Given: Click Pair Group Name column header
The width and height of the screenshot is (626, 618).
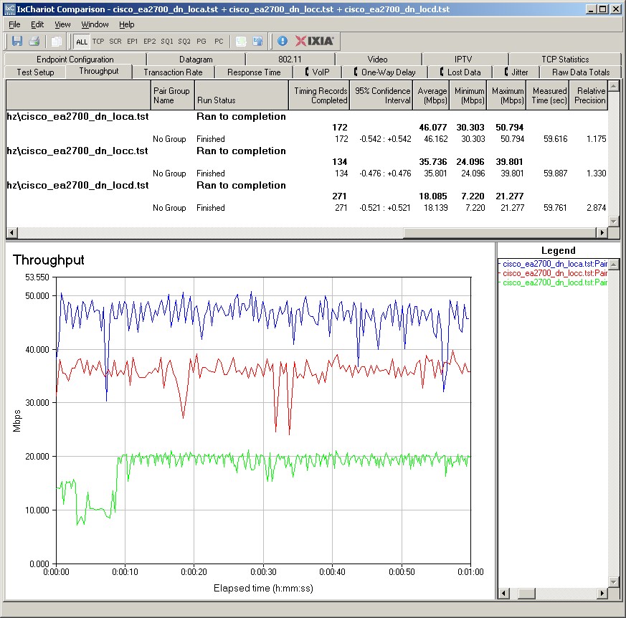Looking at the screenshot, I should pos(173,95).
